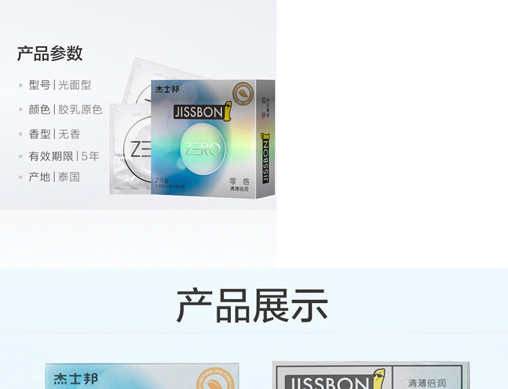Click the round leaf seal on box corner
Viewport: 508px width, 389px height.
coord(242,94)
